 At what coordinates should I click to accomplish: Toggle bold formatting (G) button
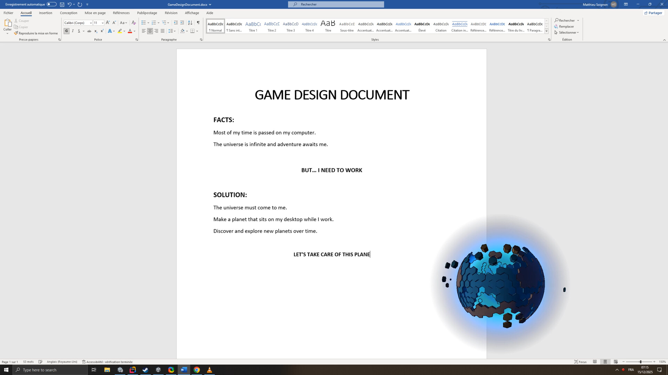(66, 31)
